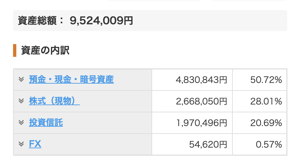
Task: Click the 資産総額 total of 9,524,009円
Action: coord(101,21)
